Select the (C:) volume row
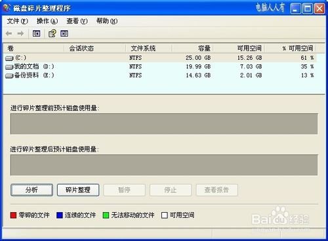This screenshot has height=241, width=328. coord(160,58)
